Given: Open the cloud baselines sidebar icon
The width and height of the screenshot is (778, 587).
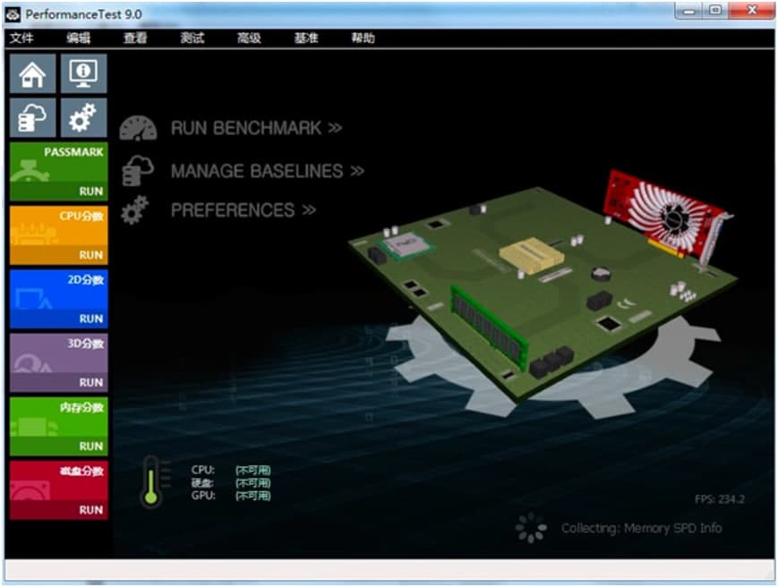Looking at the screenshot, I should (x=33, y=117).
